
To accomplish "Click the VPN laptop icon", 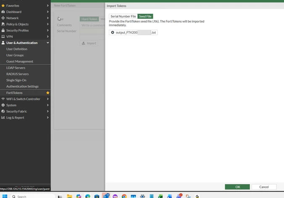I will pos(3,36).
